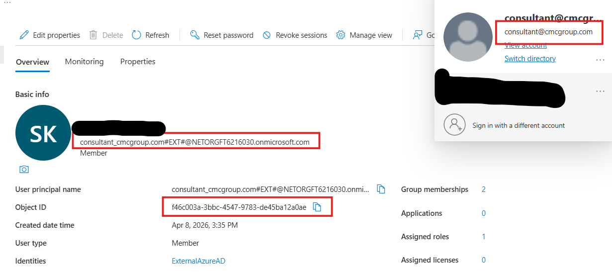Open the ellipsis menu for the second account
The image size is (612, 277).
[x=600, y=92]
